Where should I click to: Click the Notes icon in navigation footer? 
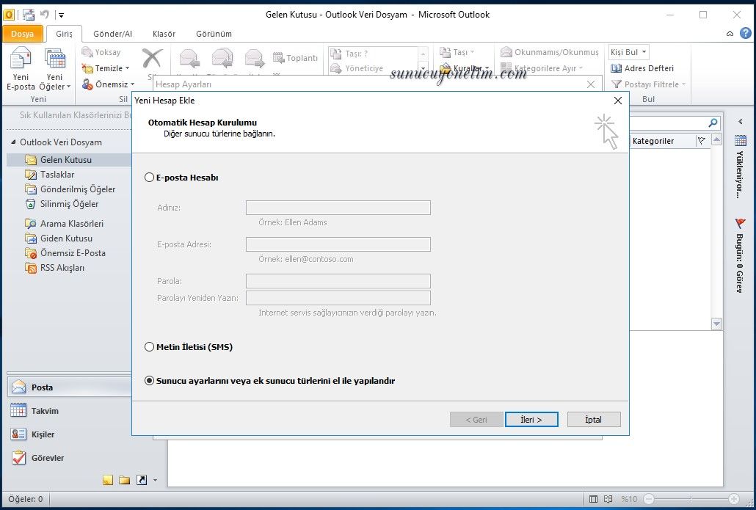(108, 480)
